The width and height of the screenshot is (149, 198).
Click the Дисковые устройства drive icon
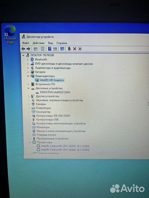click(33, 88)
